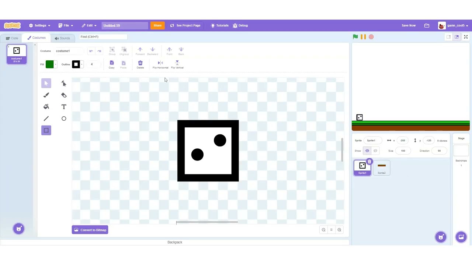Select the Circle tool
The image size is (472, 265).
point(64,119)
